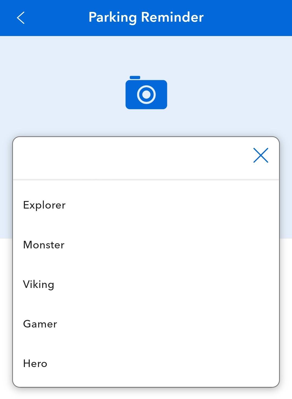Pick the Viking option
Image resolution: width=292 pixels, height=399 pixels.
click(x=146, y=284)
